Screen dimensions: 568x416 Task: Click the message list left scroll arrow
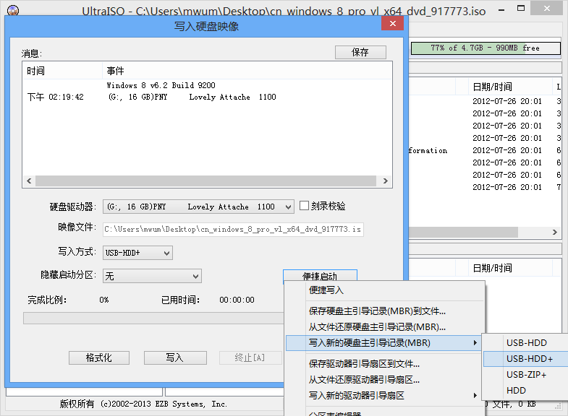pos(30,181)
